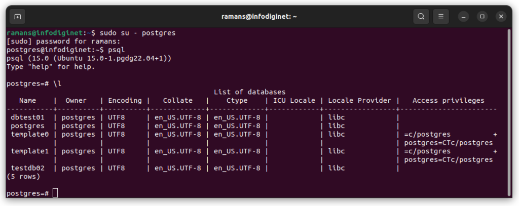Open the hamburger menu
This screenshot has width=519, height=206.
point(441,17)
